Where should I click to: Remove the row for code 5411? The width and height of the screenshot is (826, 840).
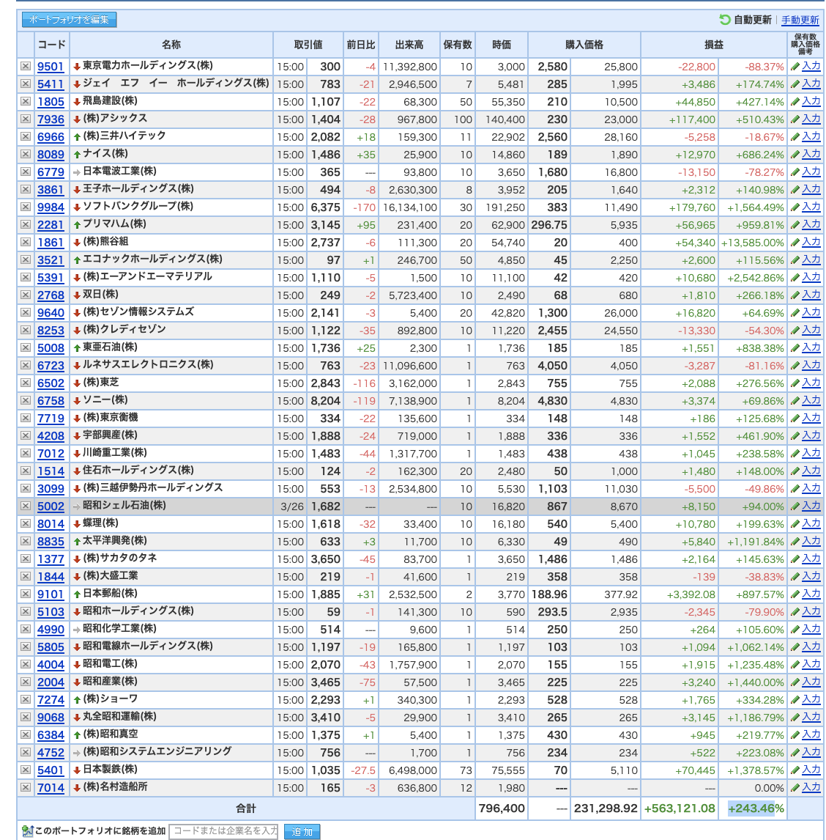[25, 84]
